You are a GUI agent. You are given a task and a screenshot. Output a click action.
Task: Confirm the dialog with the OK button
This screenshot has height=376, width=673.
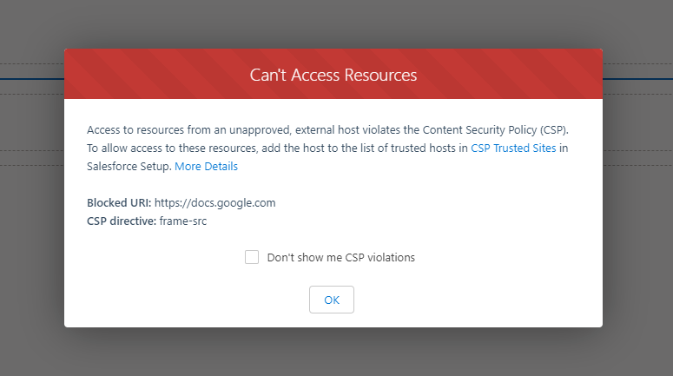point(332,300)
